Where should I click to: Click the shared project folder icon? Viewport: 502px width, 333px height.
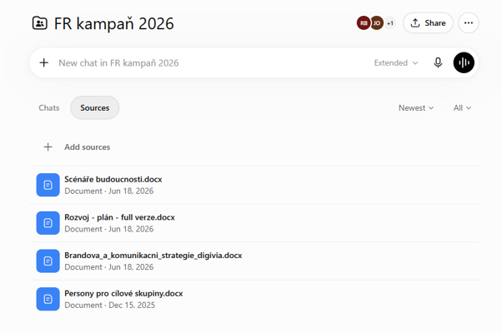tap(40, 23)
